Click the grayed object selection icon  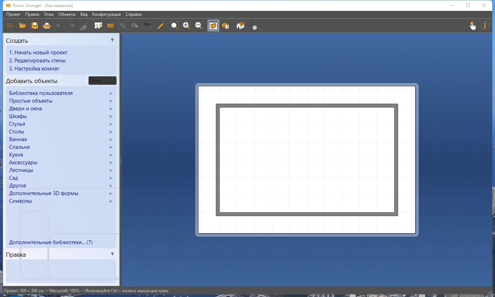135,26
